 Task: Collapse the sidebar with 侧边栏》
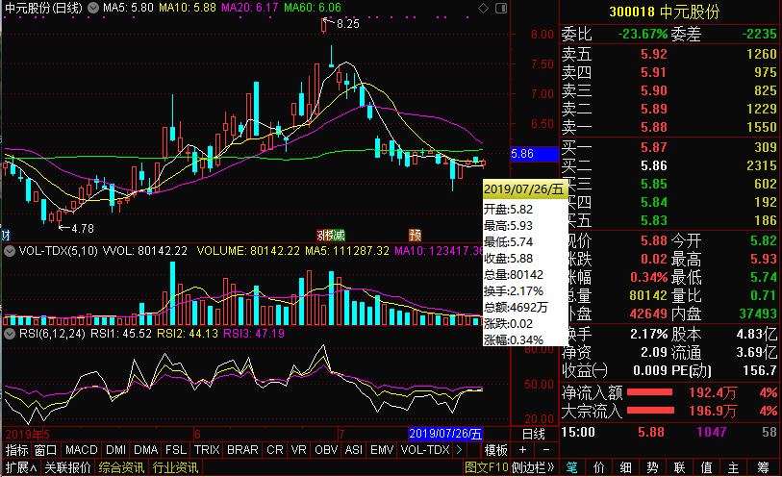[533, 467]
